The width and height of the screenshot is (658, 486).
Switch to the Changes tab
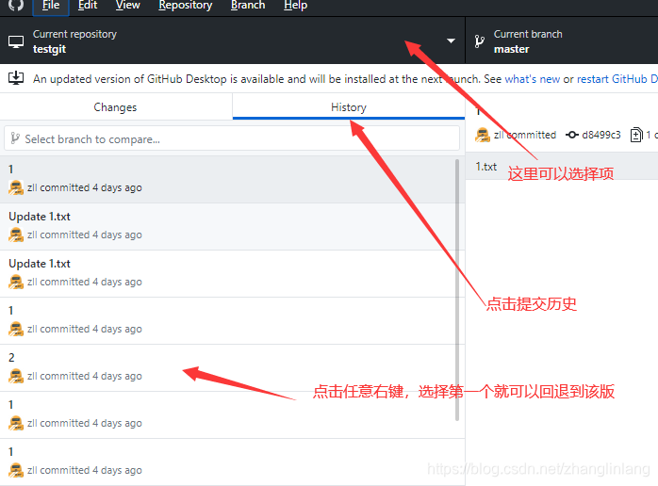pos(115,107)
